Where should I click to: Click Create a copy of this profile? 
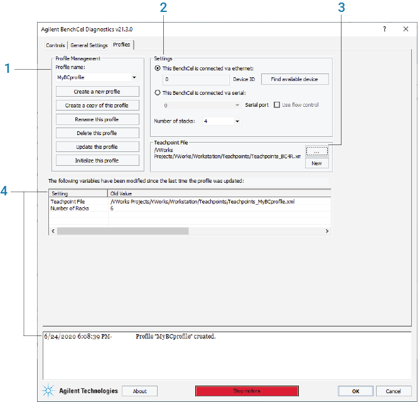pos(97,106)
